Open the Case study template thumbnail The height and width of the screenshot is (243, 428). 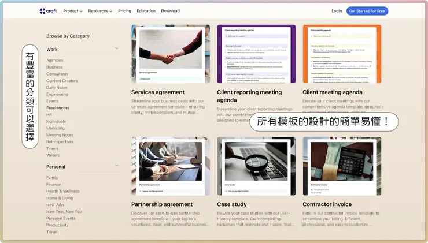coord(256,166)
